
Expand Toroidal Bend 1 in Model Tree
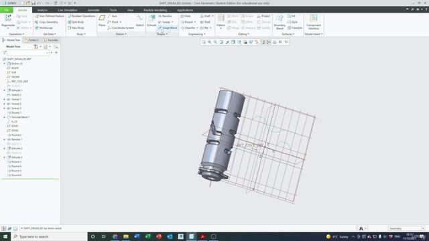[5, 117]
